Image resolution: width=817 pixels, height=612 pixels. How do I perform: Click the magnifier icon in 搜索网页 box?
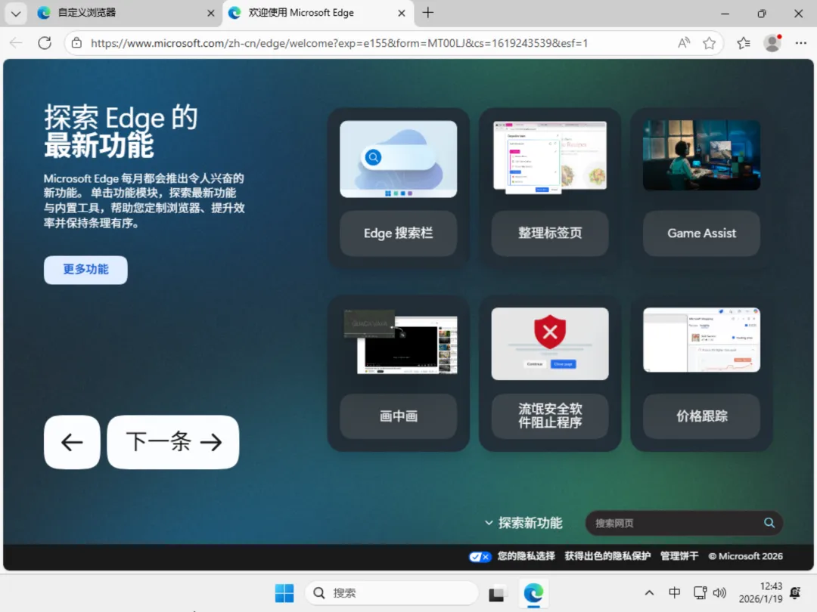coord(769,523)
